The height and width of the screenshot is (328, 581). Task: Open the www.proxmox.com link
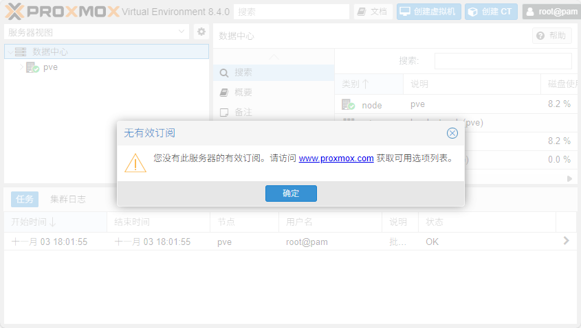[336, 158]
